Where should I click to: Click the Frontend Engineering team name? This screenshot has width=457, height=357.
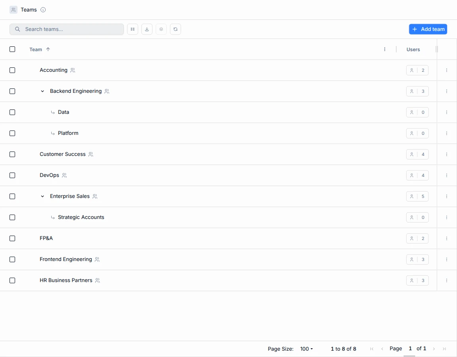66,259
